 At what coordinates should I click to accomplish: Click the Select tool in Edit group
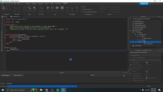tap(34, 8)
